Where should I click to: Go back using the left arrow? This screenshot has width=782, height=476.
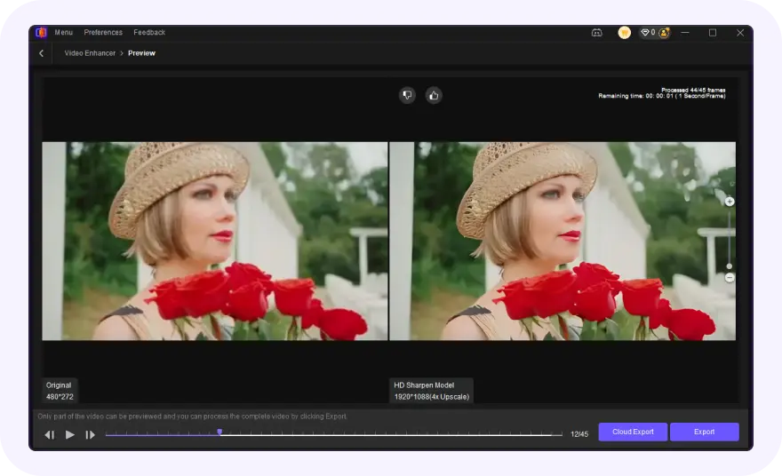(41, 53)
